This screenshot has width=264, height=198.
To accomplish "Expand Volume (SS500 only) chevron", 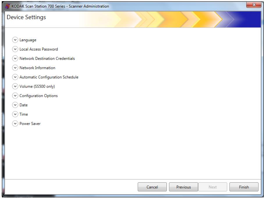I will (x=15, y=86).
